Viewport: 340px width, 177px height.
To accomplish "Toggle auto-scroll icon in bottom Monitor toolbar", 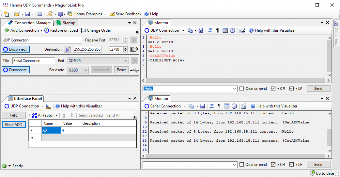I will tap(212, 106).
